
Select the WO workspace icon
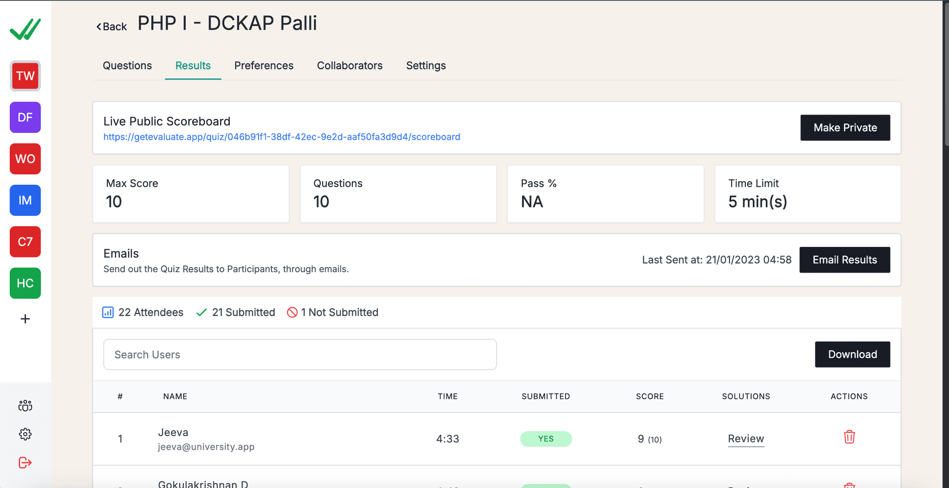click(25, 159)
